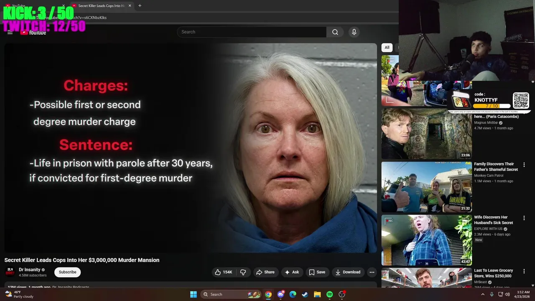Open a new Chrome tab with plus button
This screenshot has height=301, width=535.
(140, 5)
